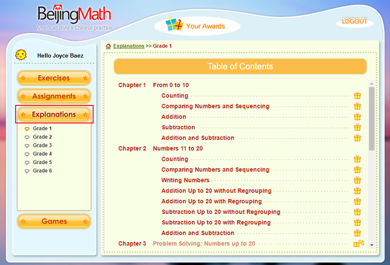Click the LOGOUT button
The height and width of the screenshot is (265, 390).
click(x=355, y=21)
